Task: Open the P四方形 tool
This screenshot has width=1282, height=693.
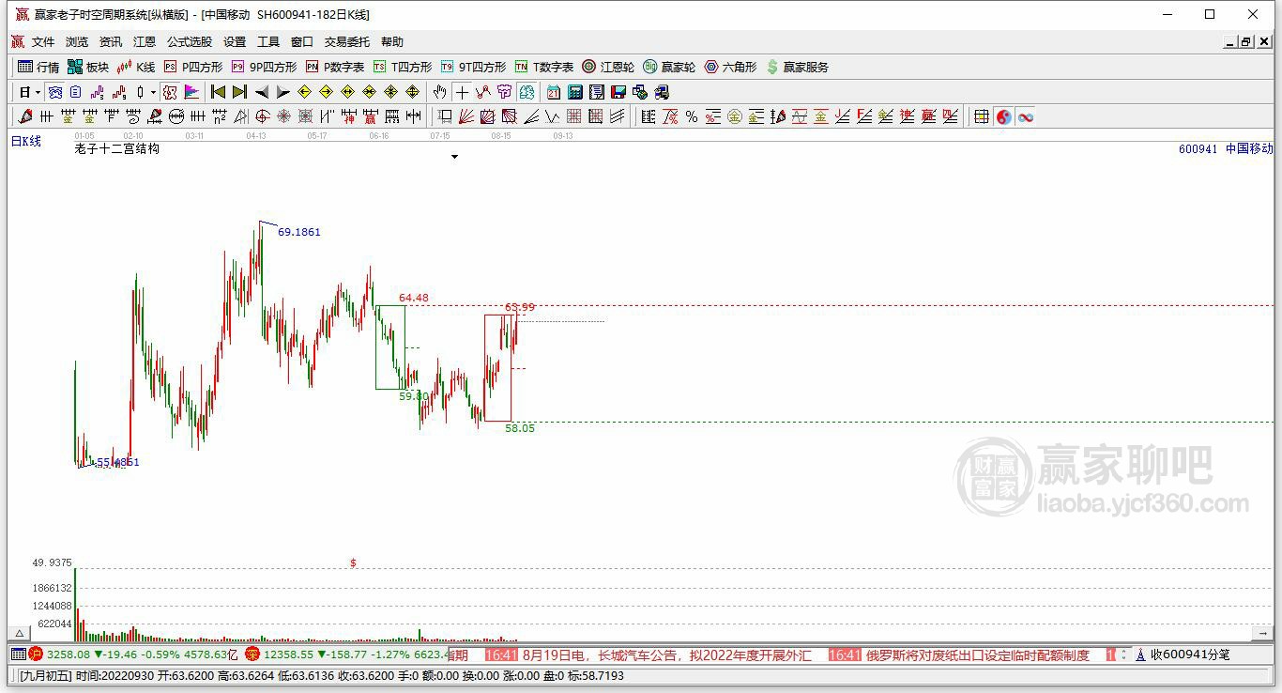Action: (193, 67)
